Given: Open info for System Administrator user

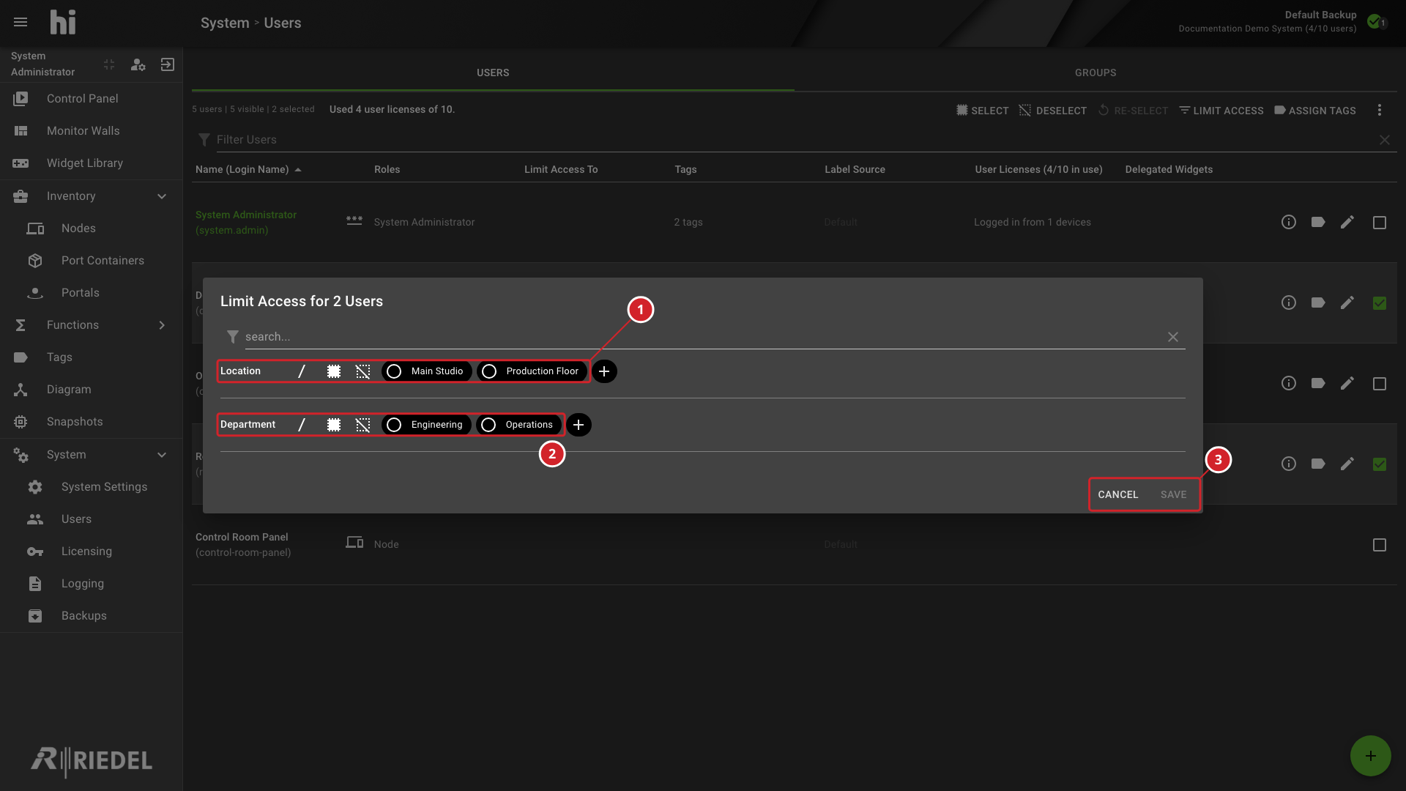Looking at the screenshot, I should point(1289,222).
